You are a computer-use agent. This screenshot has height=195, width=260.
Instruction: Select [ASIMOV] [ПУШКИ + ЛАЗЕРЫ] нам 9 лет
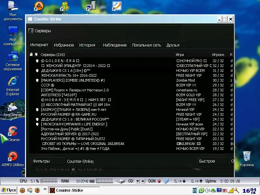point(131,110)
